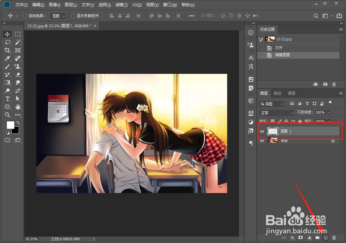This screenshot has height=243, width=346.
Task: Select the Smudge tool
Action: [x=18, y=83]
